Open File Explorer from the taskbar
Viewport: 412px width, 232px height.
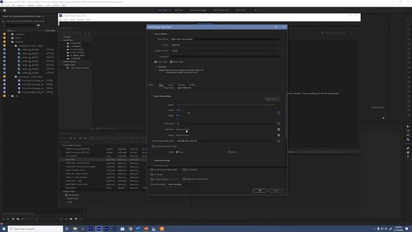click(75, 229)
